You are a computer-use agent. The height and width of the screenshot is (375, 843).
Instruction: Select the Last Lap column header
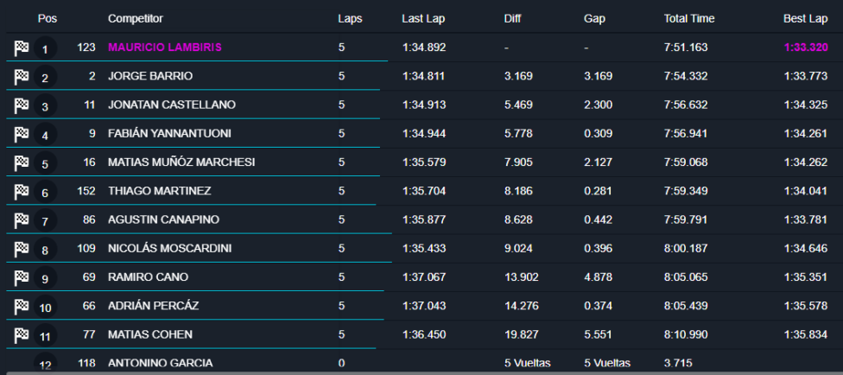coord(423,18)
